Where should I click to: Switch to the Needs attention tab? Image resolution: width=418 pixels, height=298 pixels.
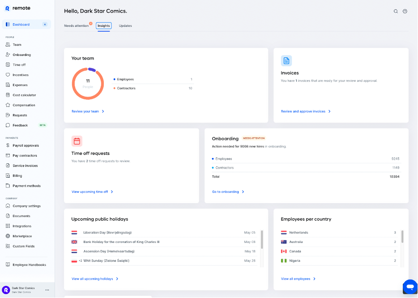tap(77, 26)
